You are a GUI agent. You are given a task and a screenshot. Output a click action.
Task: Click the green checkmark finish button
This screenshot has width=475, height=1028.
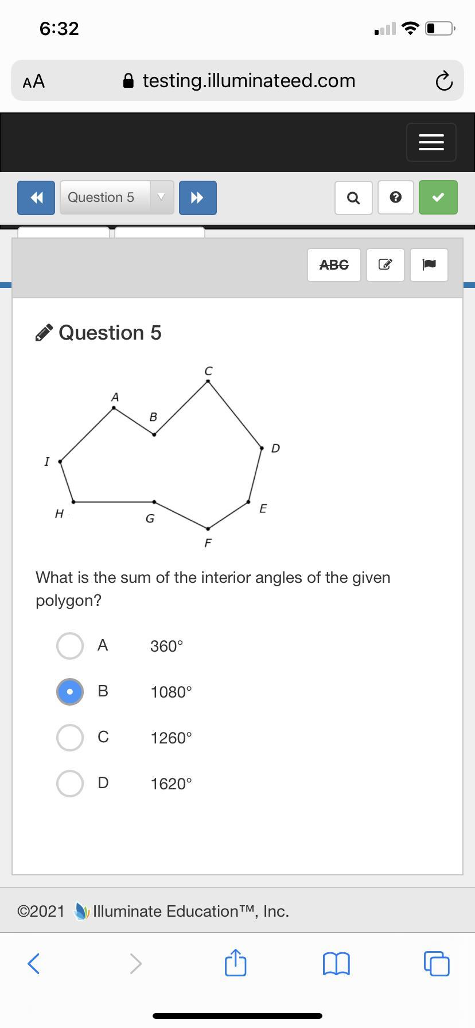(438, 198)
